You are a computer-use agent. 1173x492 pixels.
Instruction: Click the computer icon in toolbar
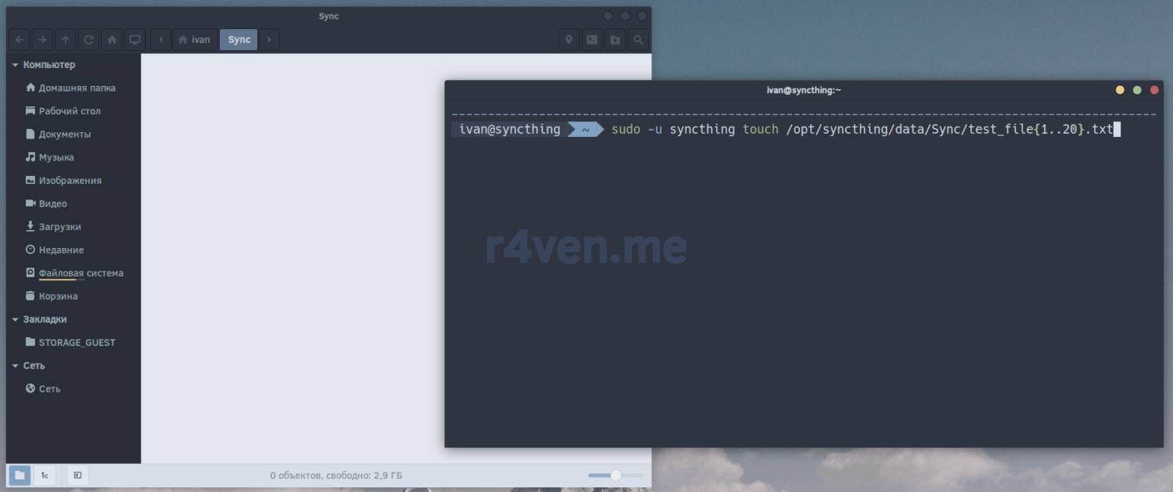pos(135,40)
